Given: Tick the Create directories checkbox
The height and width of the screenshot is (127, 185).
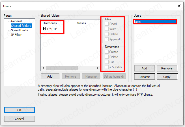Looking at the screenshot, I should 107,52.
